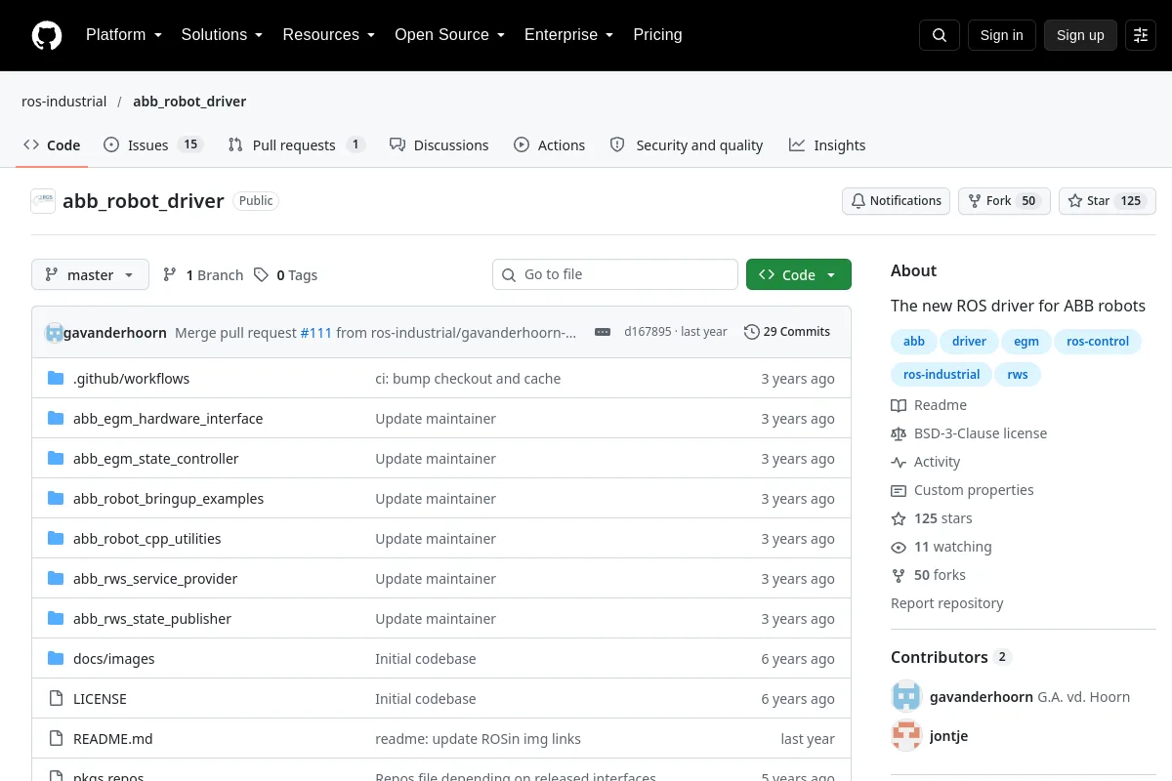Click jontje's avatar in Contributors
1172x781 pixels.
[906, 735]
